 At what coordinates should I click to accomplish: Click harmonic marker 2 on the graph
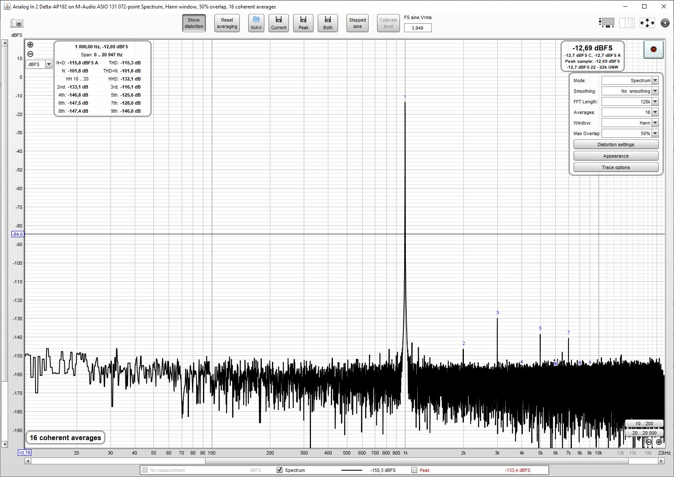click(x=463, y=343)
